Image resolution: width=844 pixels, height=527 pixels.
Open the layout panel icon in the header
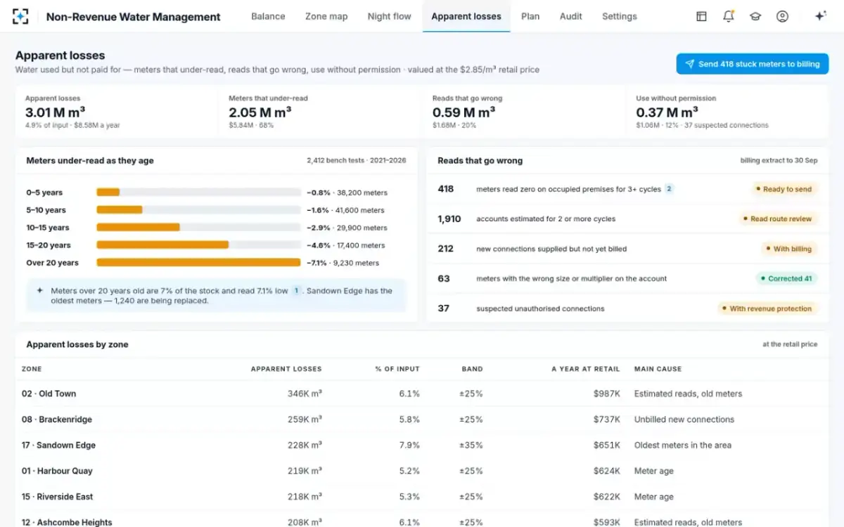pos(701,16)
